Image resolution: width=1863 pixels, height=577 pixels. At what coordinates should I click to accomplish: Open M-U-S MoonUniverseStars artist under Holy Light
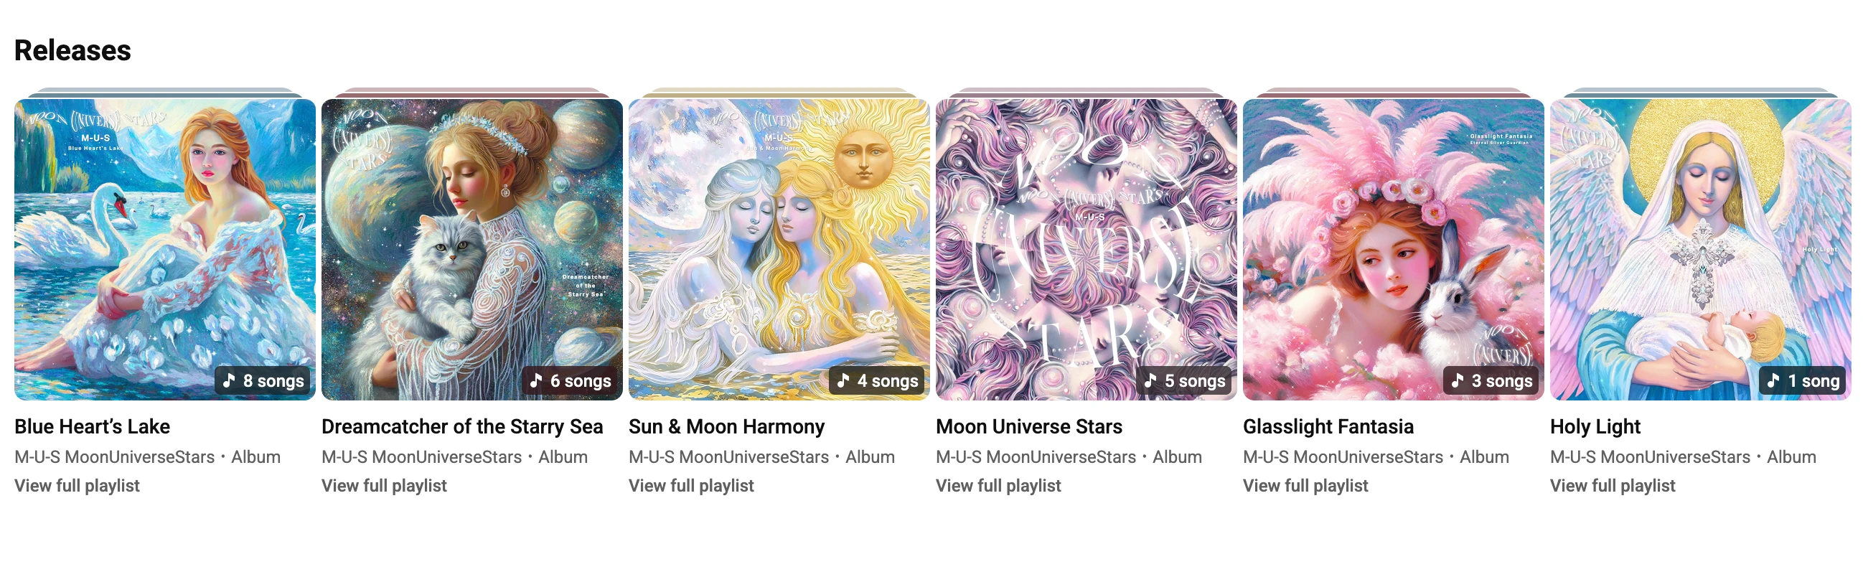tap(1650, 457)
